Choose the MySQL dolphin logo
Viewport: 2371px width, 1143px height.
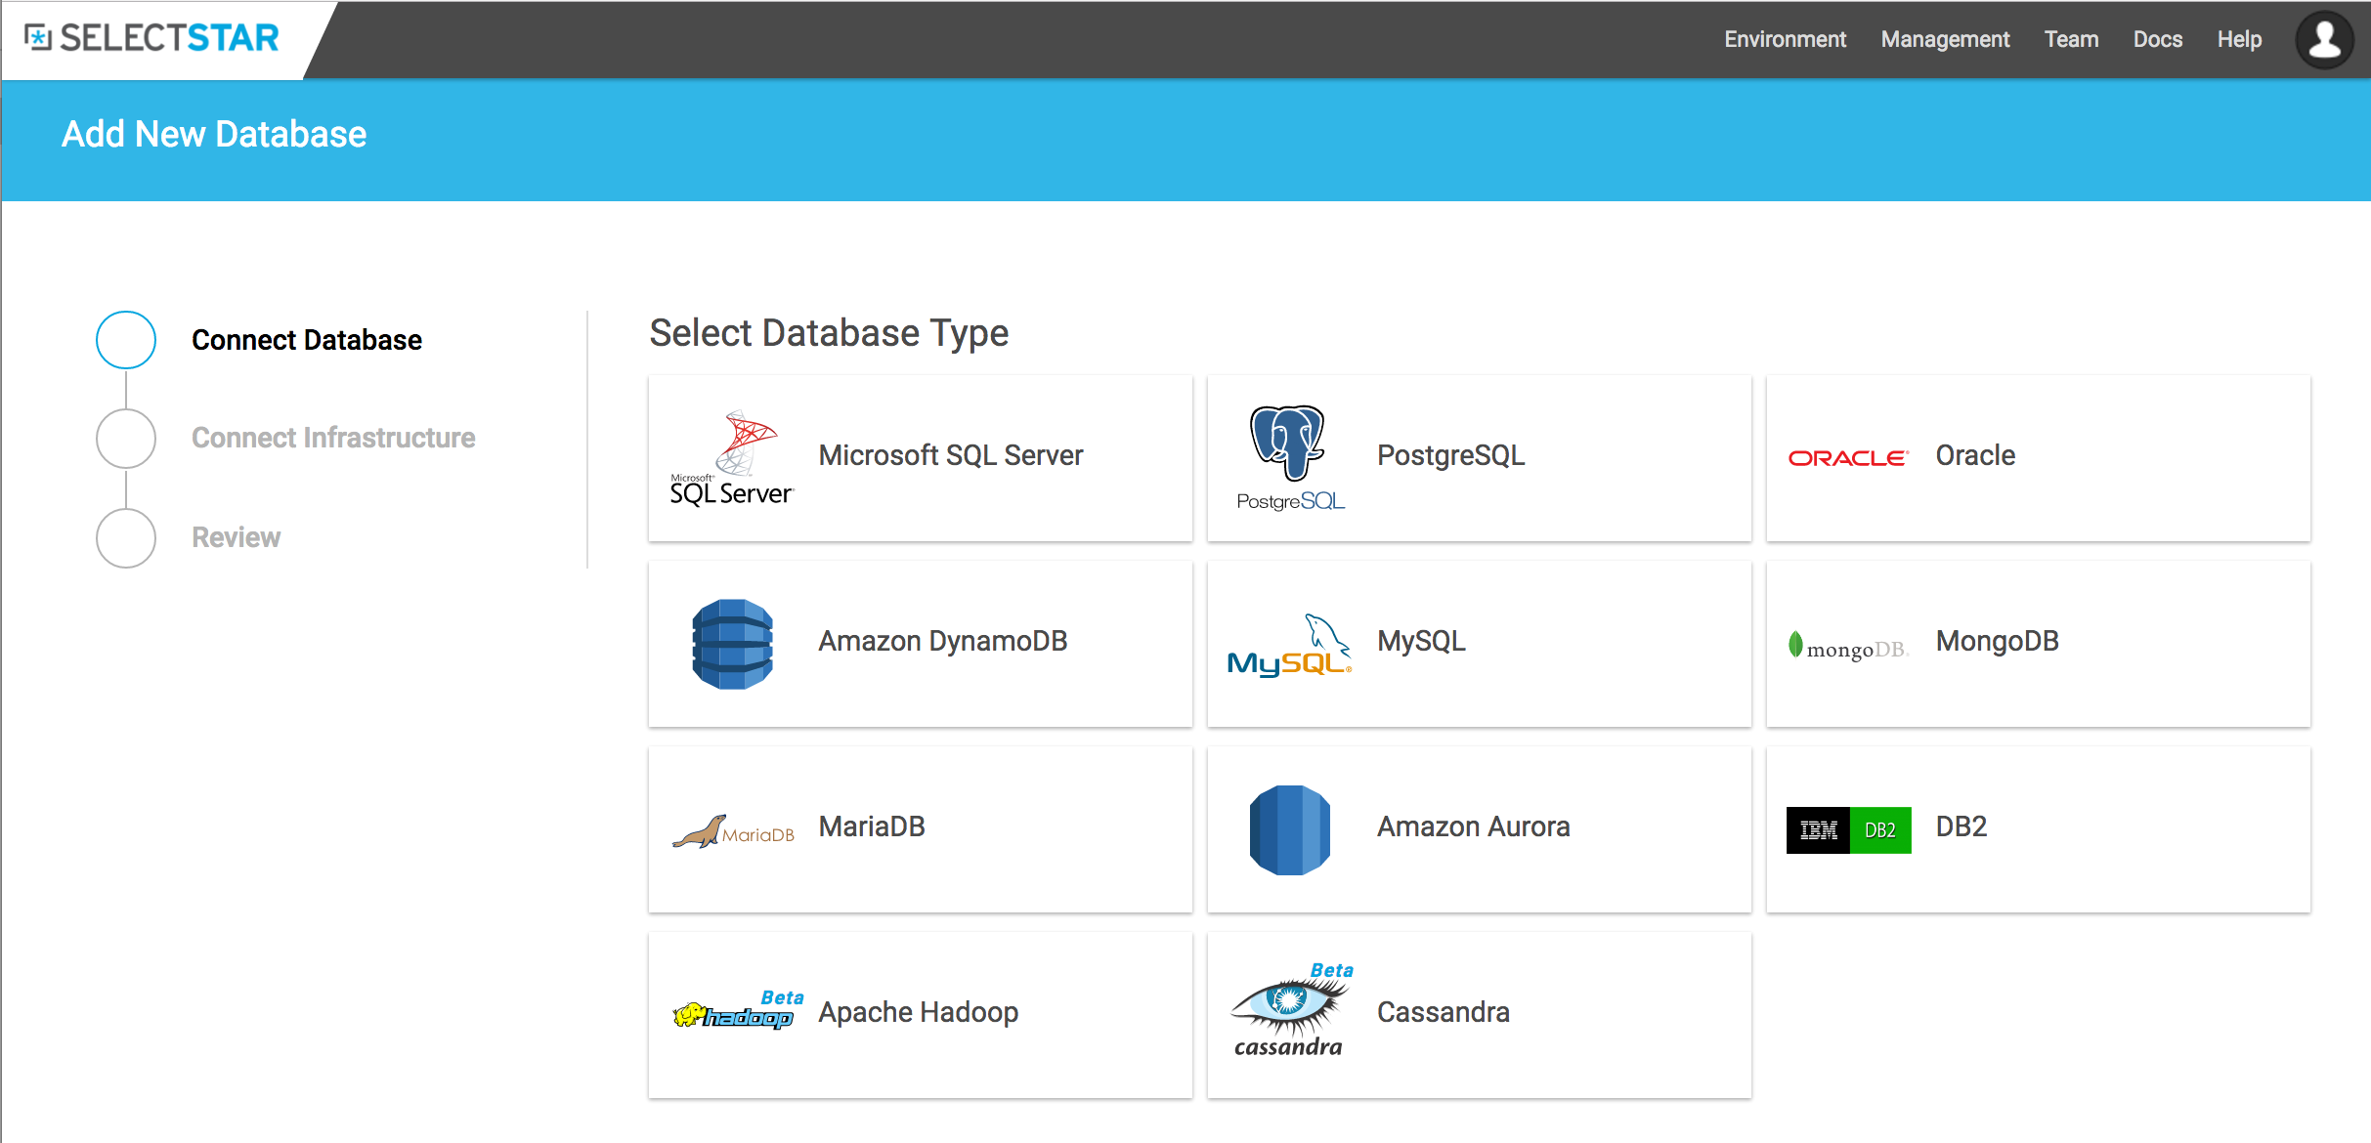tap(1289, 646)
